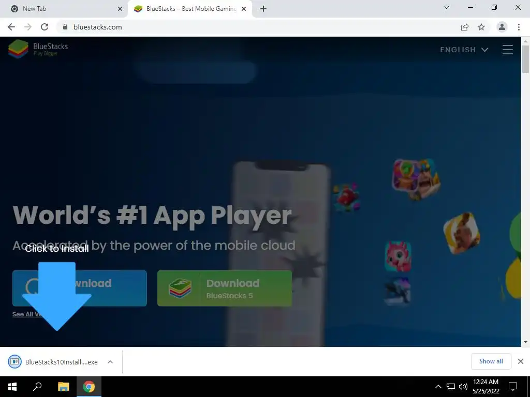Viewport: 530px width, 397px height.
Task: Open the hamburger menu on BlueStacks site
Action: coord(507,50)
